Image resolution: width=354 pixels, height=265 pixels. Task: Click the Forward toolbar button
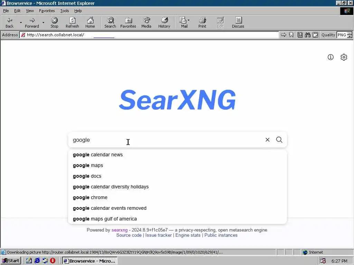(x=32, y=23)
